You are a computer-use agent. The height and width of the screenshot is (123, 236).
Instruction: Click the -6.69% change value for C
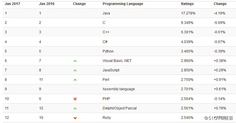pyautogui.click(x=219, y=23)
